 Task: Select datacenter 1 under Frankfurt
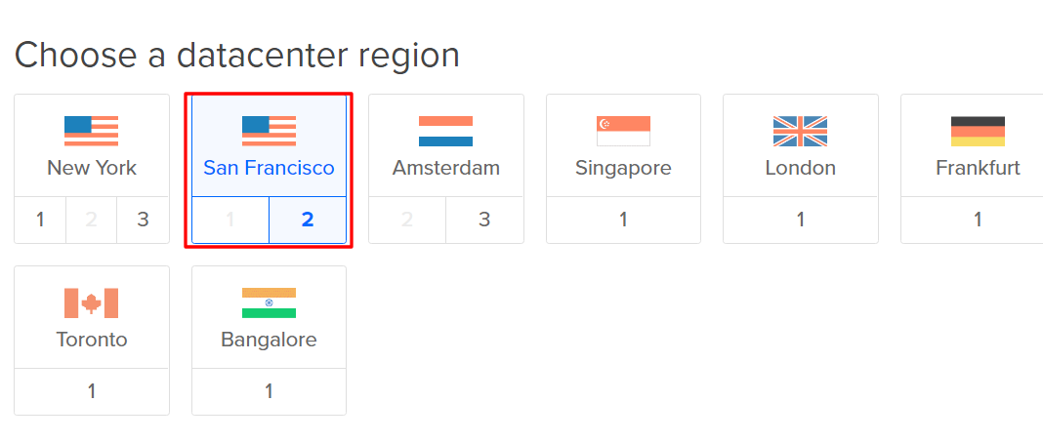[978, 220]
